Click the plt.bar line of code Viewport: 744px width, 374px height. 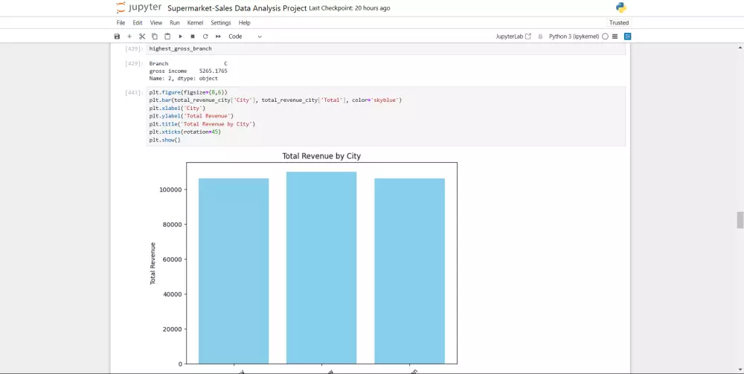pos(275,100)
